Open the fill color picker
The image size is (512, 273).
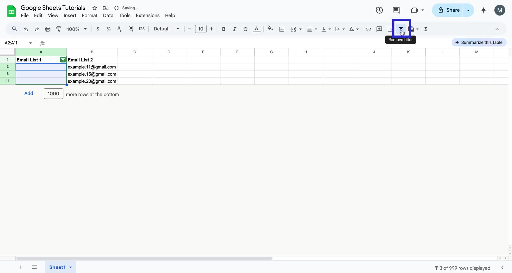tap(270, 29)
